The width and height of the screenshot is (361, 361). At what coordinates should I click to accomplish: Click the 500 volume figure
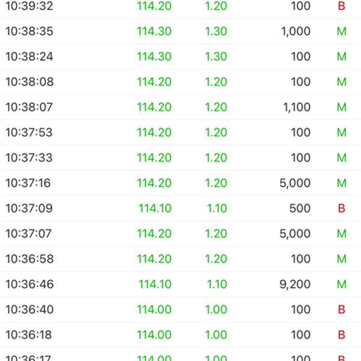point(300,208)
